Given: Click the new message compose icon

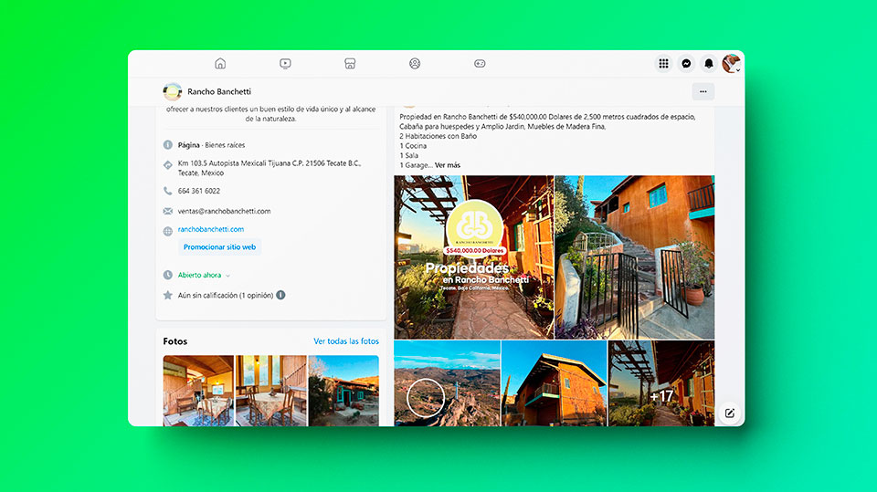Looking at the screenshot, I should coord(729,413).
